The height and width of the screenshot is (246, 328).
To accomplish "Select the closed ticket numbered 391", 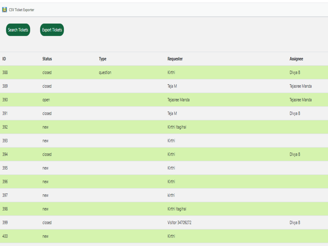I will click(x=128, y=113).
